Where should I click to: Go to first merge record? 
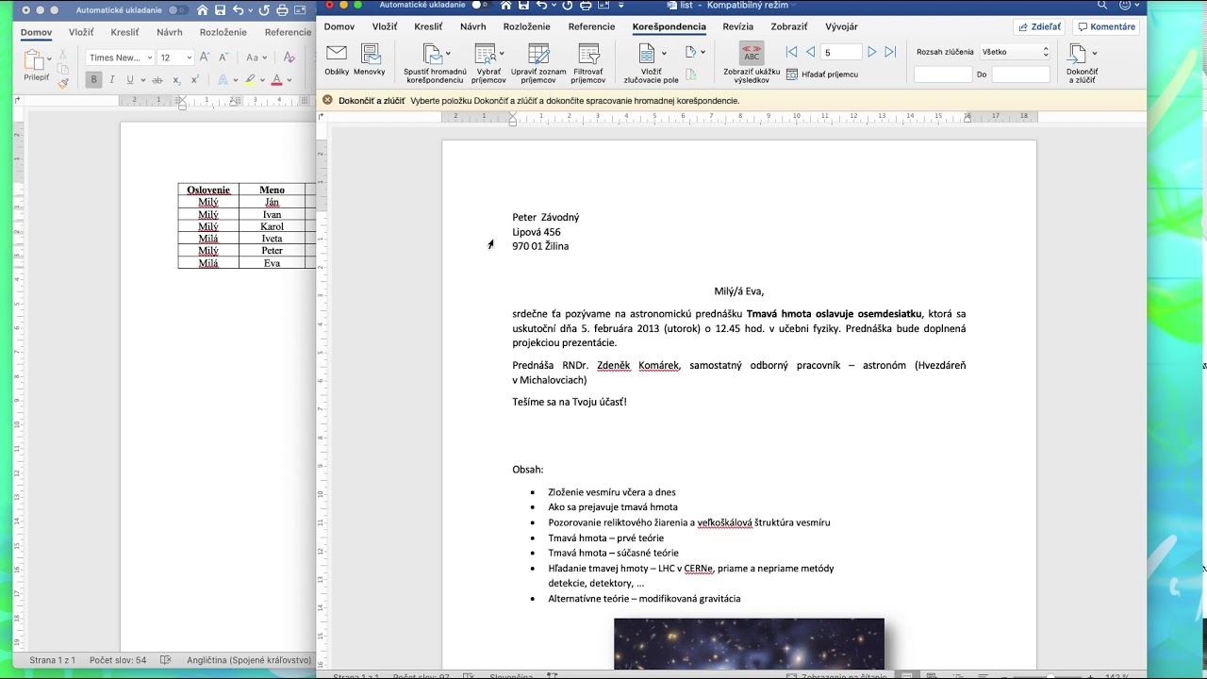click(791, 52)
